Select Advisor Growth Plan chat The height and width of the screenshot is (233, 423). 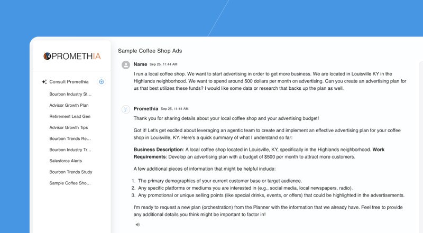coord(69,105)
